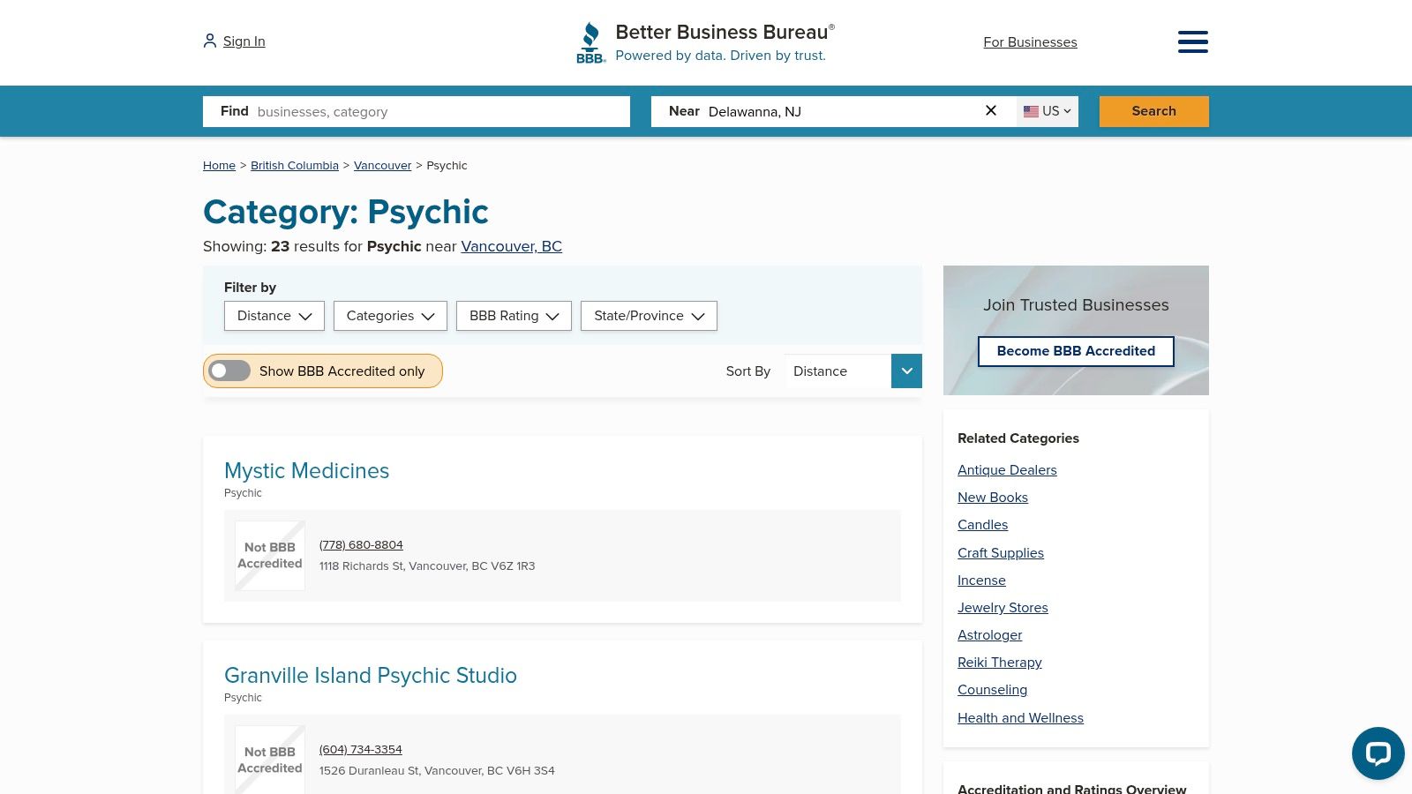Open the live chat bubble
Image resolution: width=1412 pixels, height=794 pixels.
point(1378,753)
